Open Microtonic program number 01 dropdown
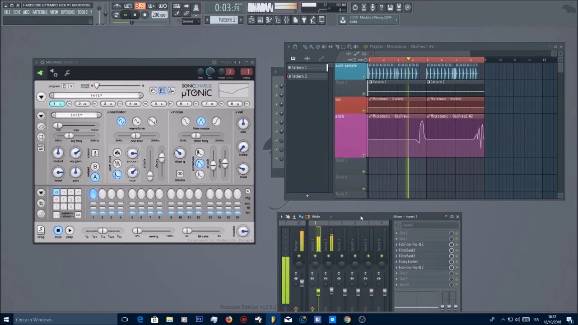Screen dimensions: 578x325 point(67,86)
